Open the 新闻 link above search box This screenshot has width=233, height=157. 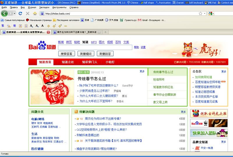(61, 42)
